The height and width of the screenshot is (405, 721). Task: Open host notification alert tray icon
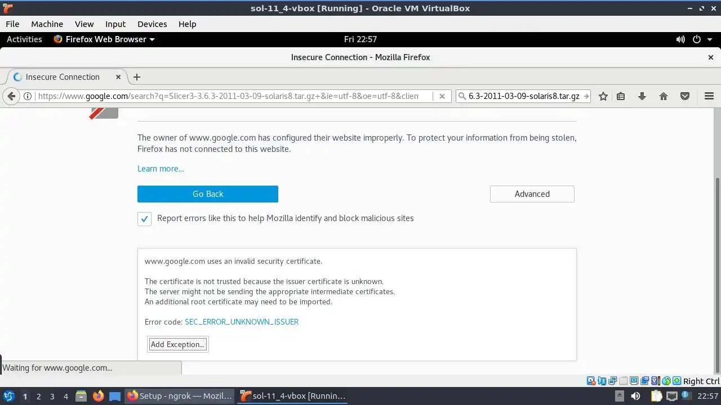click(x=686, y=396)
